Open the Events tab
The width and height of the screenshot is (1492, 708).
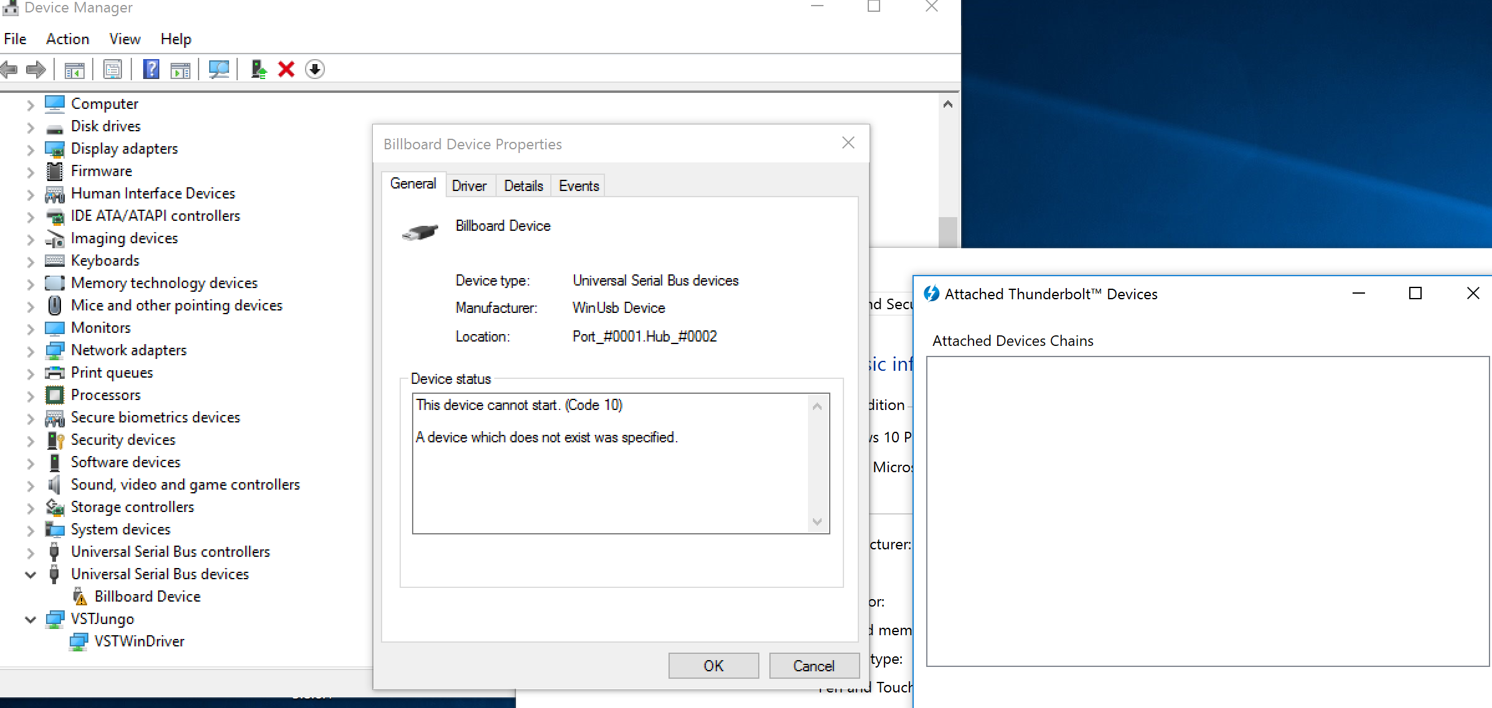click(x=578, y=186)
